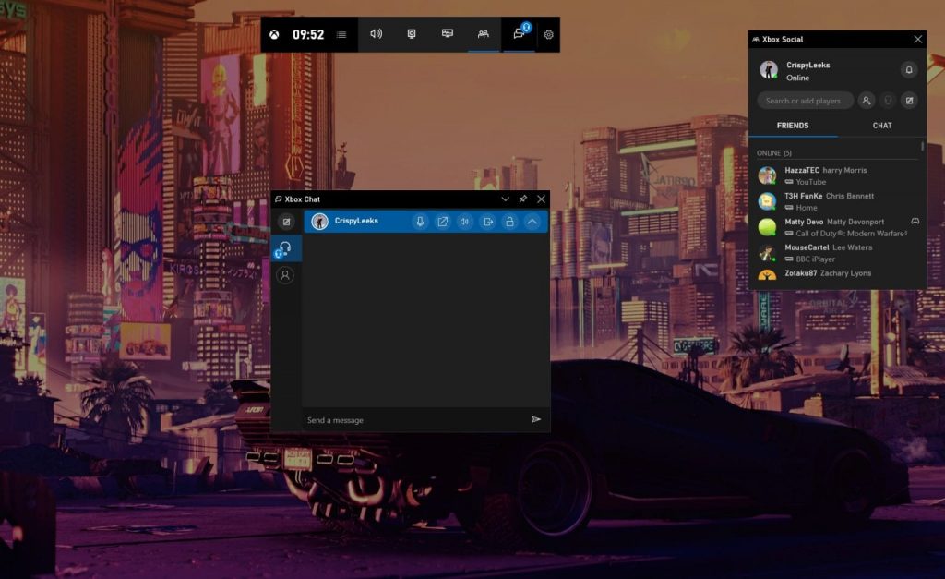Send the message with arrow icon
The image size is (945, 579).
(x=536, y=419)
